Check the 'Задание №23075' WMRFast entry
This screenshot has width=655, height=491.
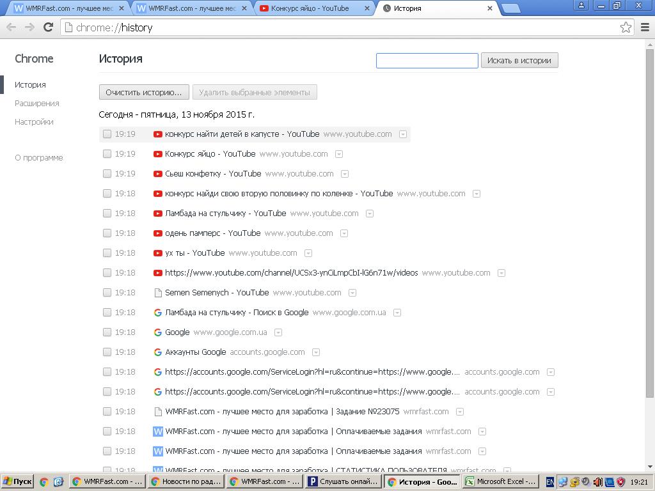coord(107,412)
